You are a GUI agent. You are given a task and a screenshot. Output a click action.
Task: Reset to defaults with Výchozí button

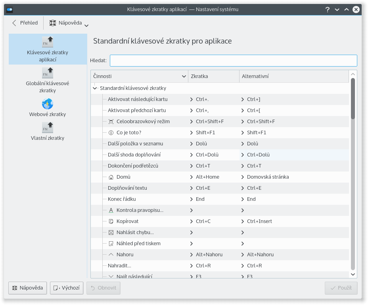click(67, 288)
